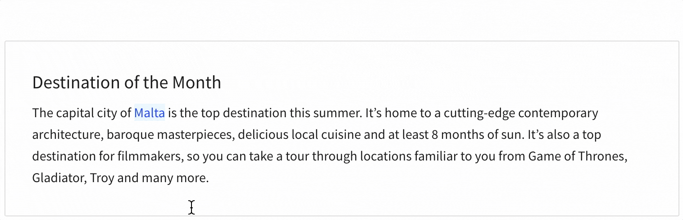Open the Malta link
The width and height of the screenshot is (683, 220).
[x=150, y=113]
